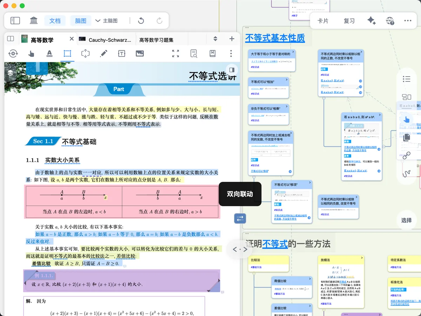
Task: Select the mindmap hand pointer tool
Action: pos(407,119)
